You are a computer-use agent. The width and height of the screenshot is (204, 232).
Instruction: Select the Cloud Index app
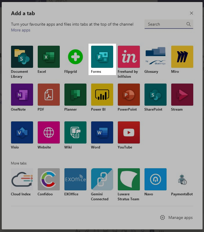click(x=22, y=179)
